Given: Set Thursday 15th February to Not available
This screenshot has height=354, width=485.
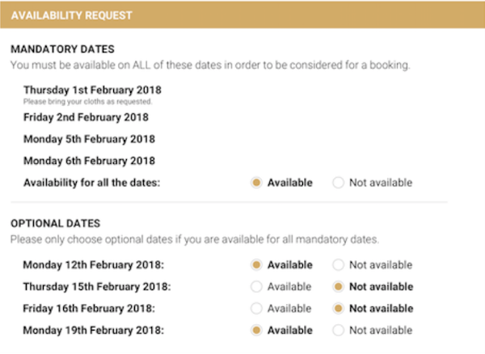Looking at the screenshot, I should (339, 287).
